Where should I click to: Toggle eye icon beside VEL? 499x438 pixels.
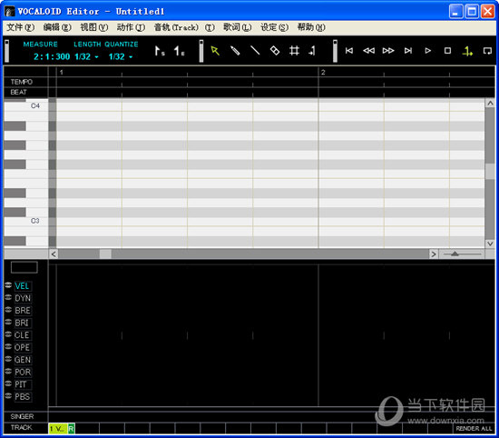(x=8, y=285)
